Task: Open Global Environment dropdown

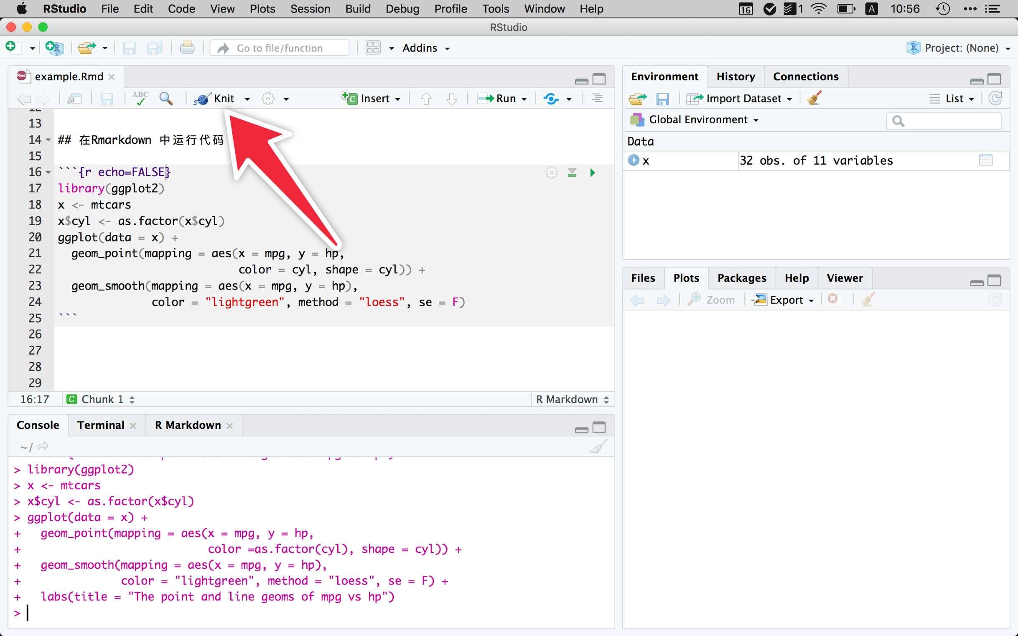Action: pos(695,120)
